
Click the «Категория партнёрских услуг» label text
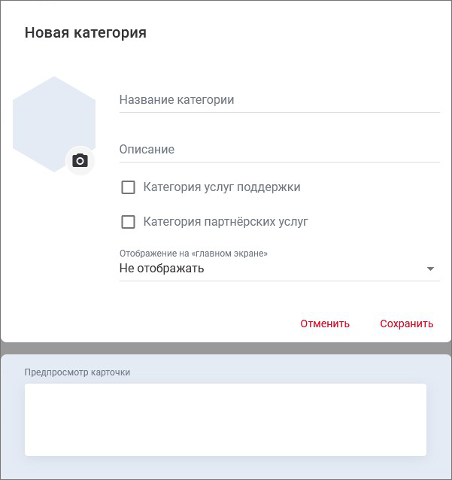[x=226, y=222]
